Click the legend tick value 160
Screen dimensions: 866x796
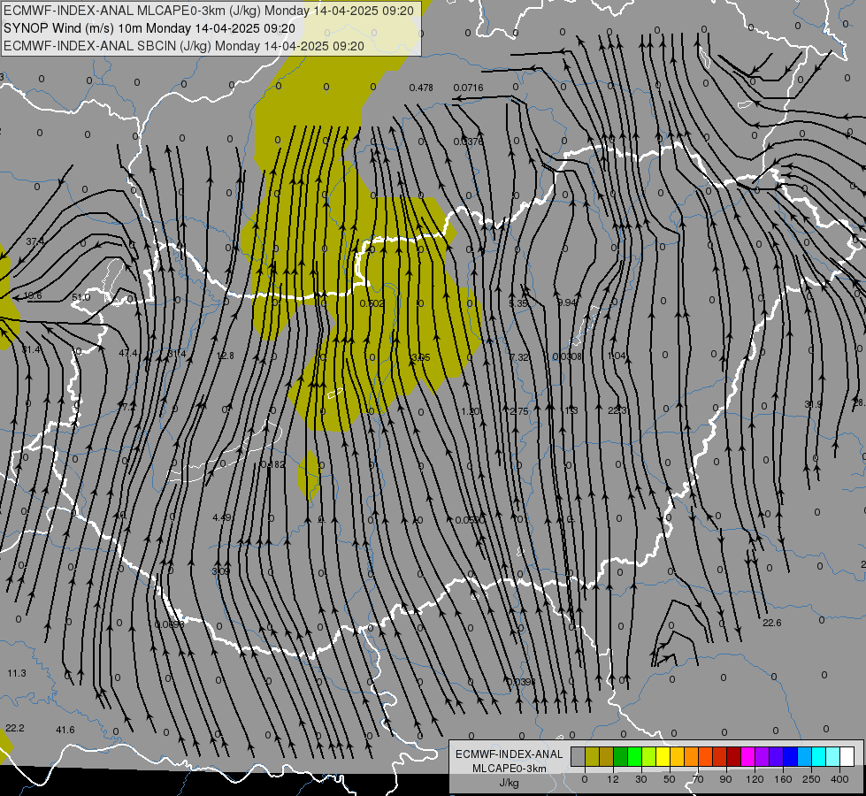[x=783, y=779]
